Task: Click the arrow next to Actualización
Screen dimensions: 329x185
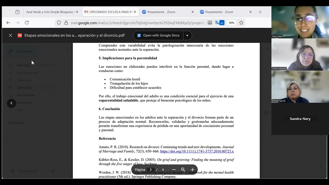Action: pyautogui.click(x=52, y=171)
